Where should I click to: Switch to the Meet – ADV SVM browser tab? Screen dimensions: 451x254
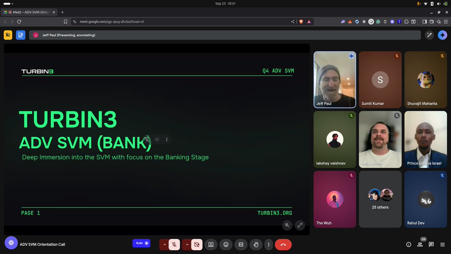coord(29,12)
